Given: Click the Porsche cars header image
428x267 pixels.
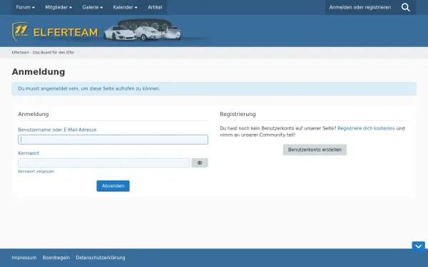Looking at the screenshot, I should tap(143, 31).
